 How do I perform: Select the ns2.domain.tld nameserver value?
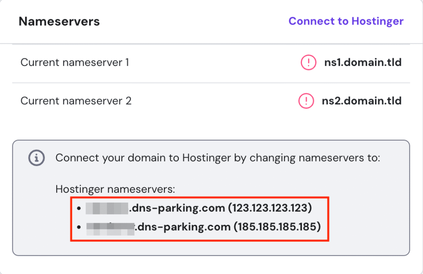pos(362,100)
